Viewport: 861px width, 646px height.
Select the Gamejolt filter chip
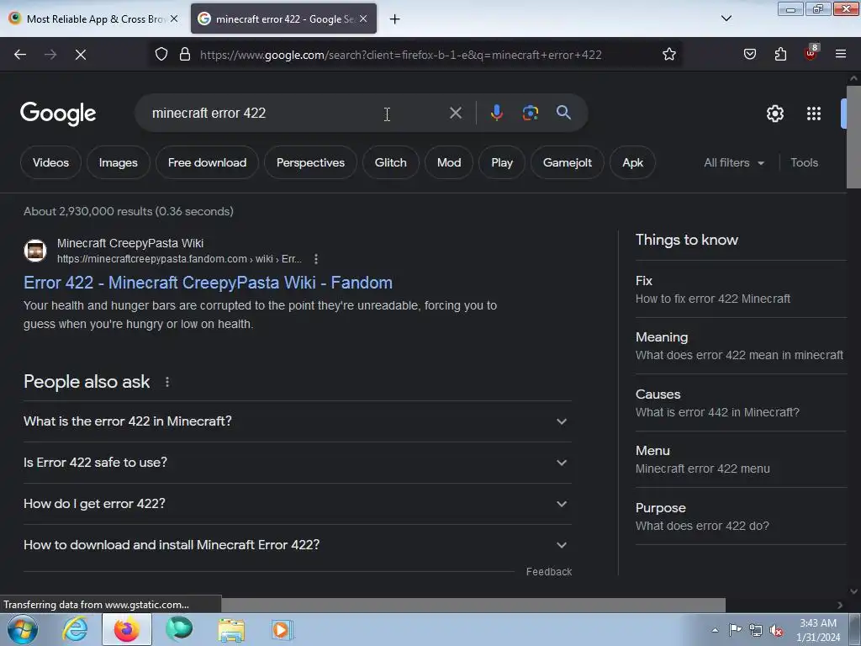(x=568, y=162)
